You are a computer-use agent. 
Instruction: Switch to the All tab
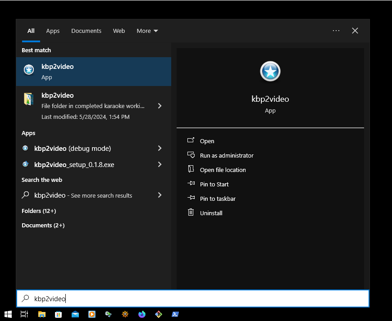click(x=31, y=31)
